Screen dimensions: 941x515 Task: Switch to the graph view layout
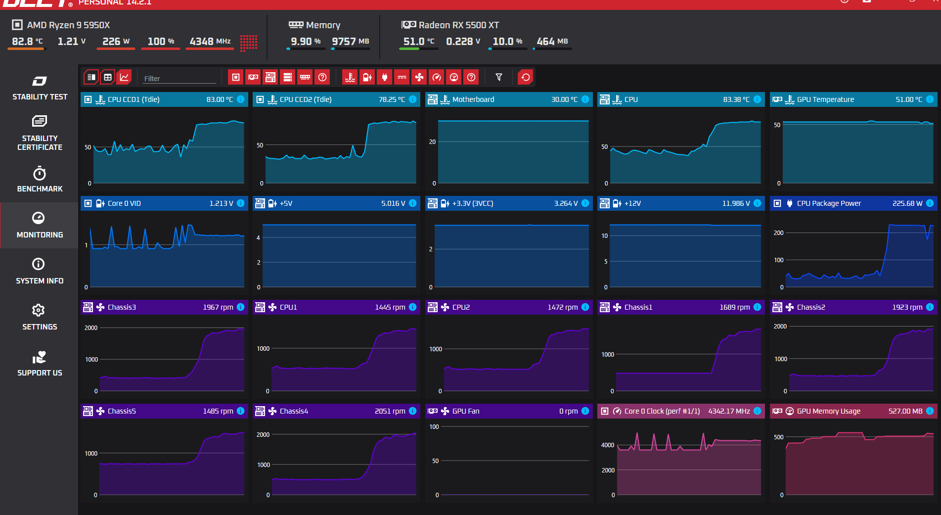(x=124, y=77)
